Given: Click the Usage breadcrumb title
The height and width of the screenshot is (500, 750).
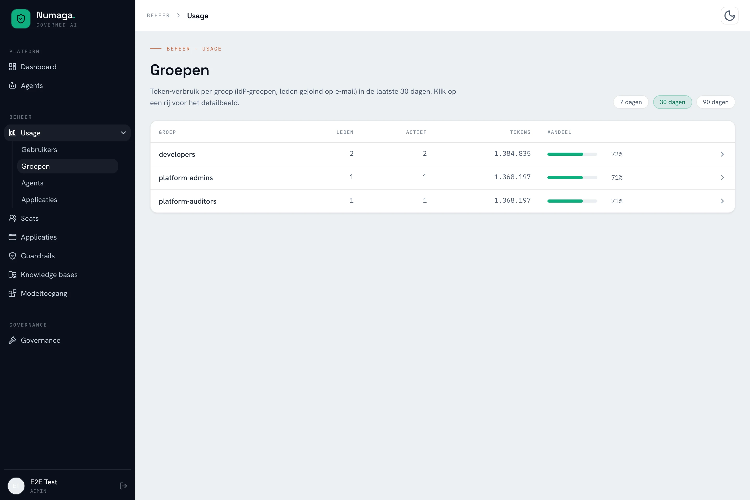Looking at the screenshot, I should pos(198,16).
